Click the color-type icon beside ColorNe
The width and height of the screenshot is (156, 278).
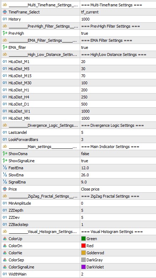[x=5, y=253]
